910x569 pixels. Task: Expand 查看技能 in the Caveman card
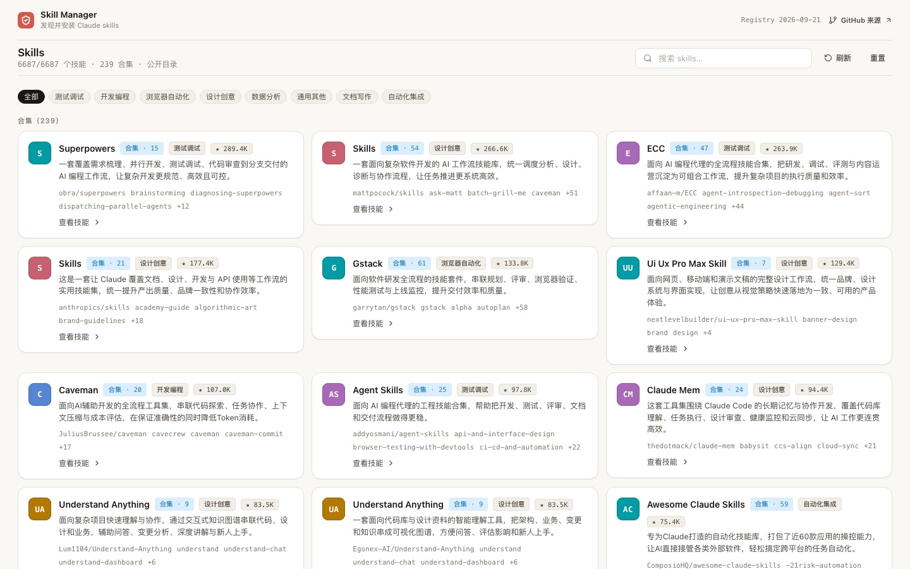click(x=79, y=463)
